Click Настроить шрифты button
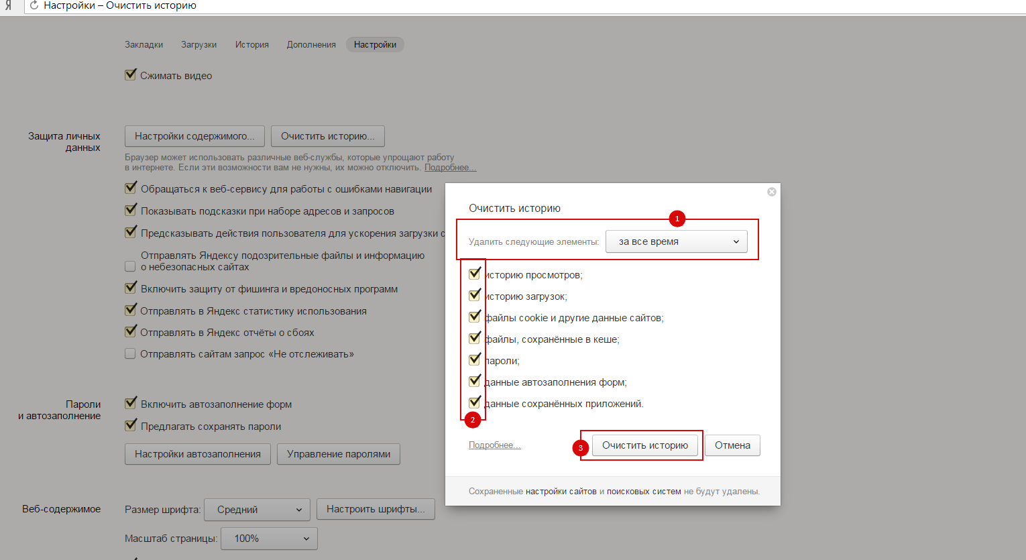This screenshot has height=560, width=1026. click(x=376, y=509)
